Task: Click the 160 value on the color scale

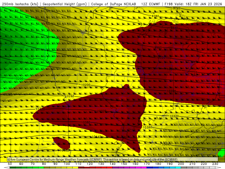Action: click(135, 164)
